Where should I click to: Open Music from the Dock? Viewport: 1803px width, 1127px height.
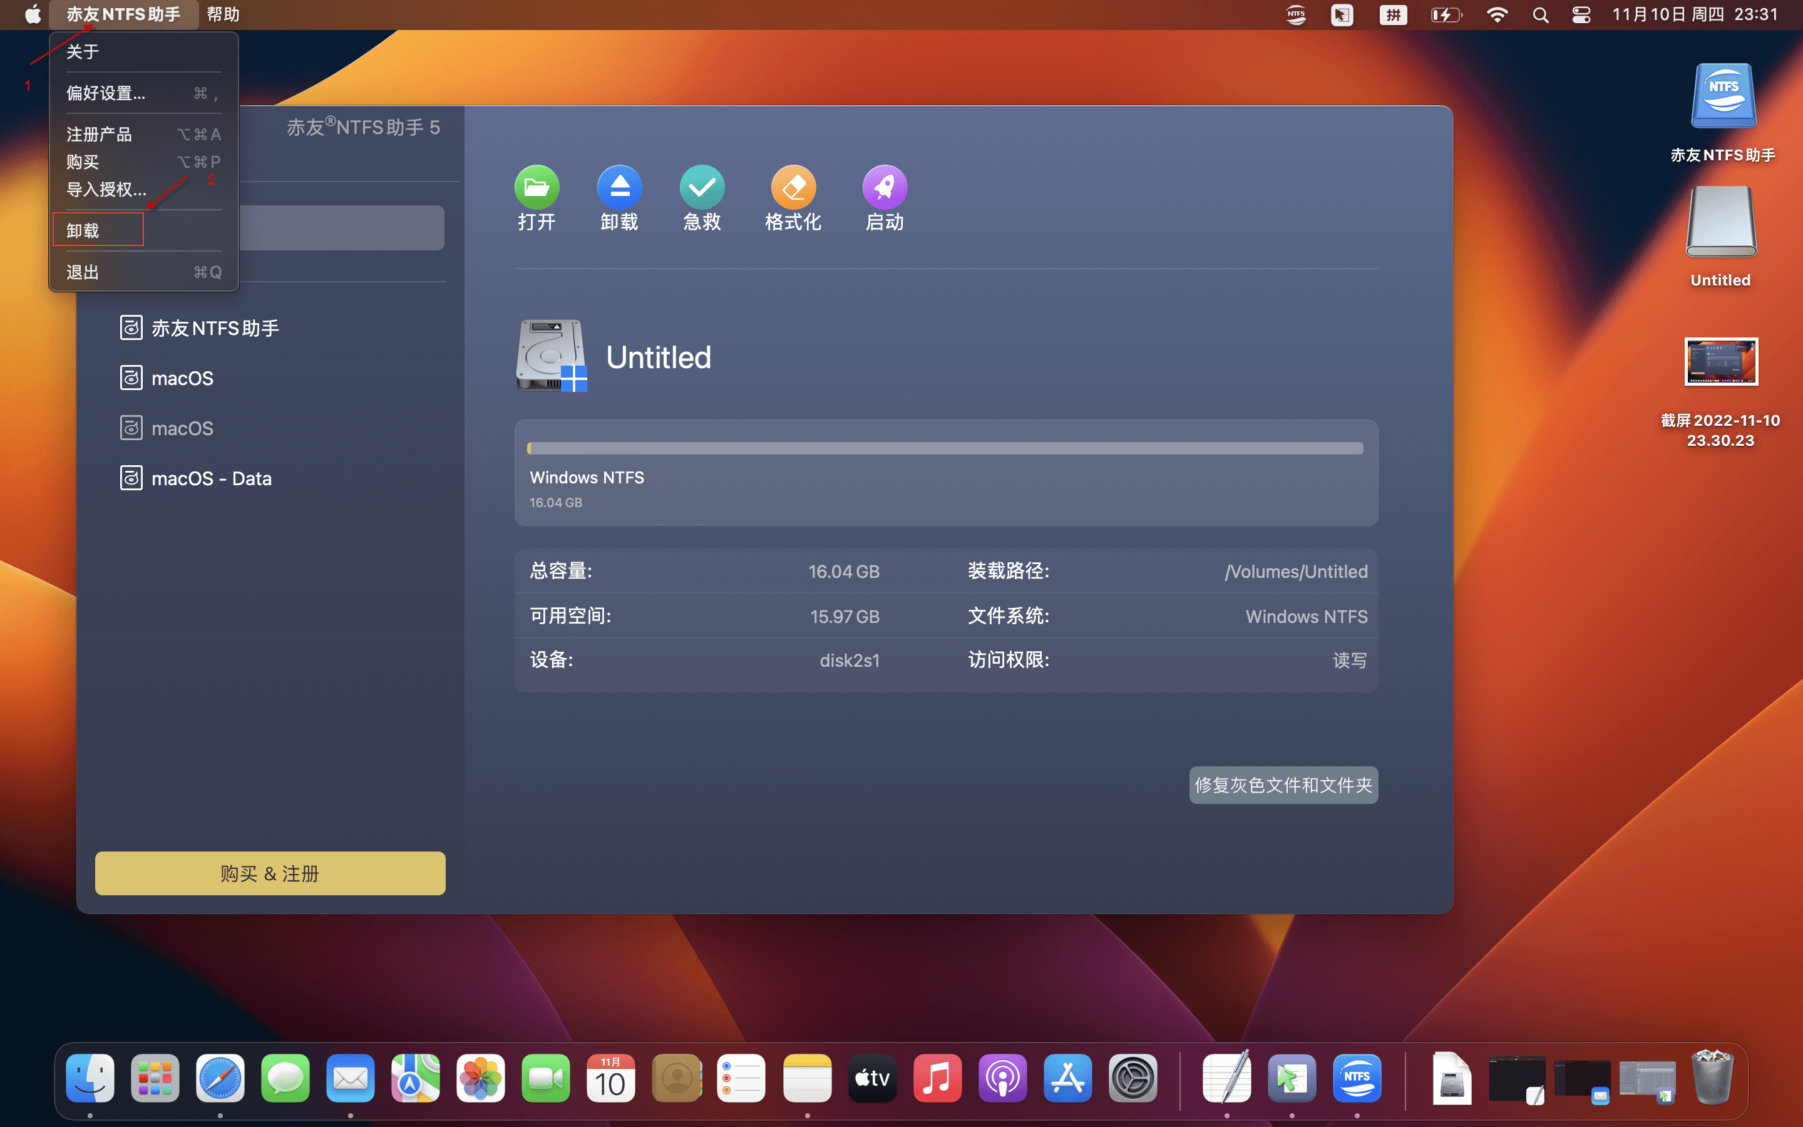coord(937,1078)
